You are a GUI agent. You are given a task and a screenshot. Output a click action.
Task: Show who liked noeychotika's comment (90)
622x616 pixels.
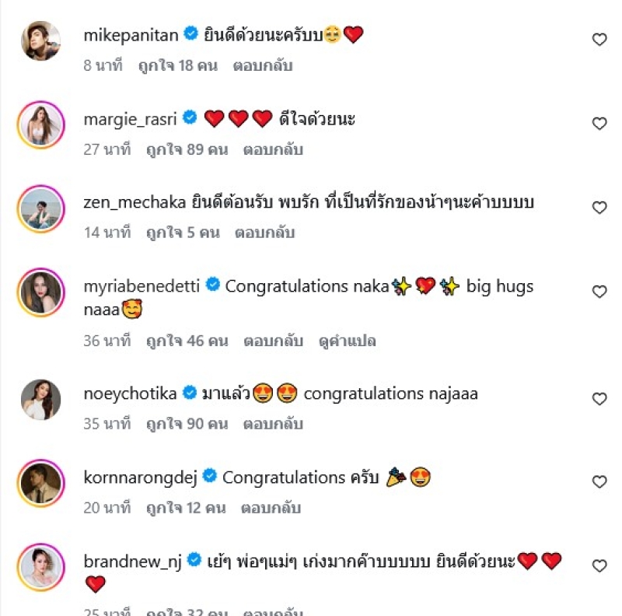[x=187, y=425]
